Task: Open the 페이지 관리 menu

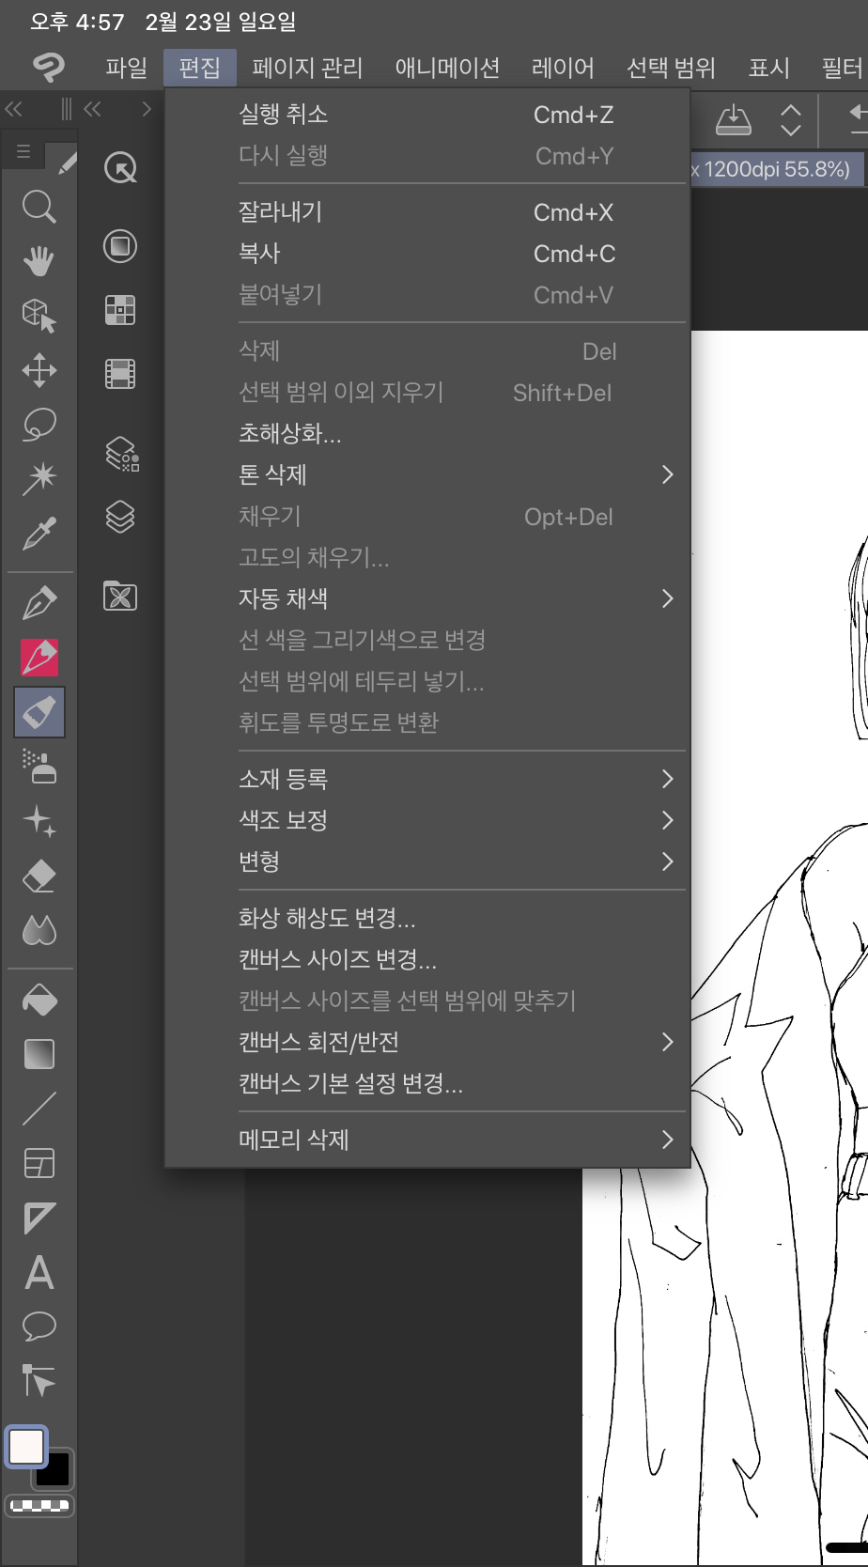Action: click(x=307, y=68)
